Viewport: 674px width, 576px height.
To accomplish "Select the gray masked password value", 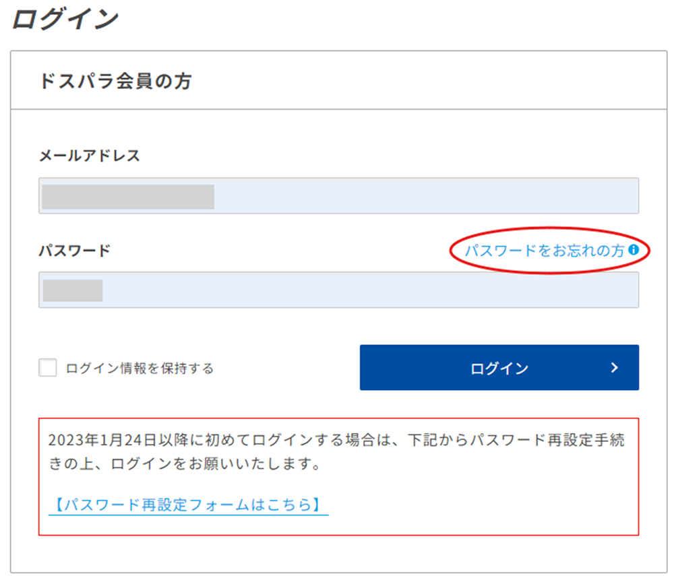I will [73, 290].
